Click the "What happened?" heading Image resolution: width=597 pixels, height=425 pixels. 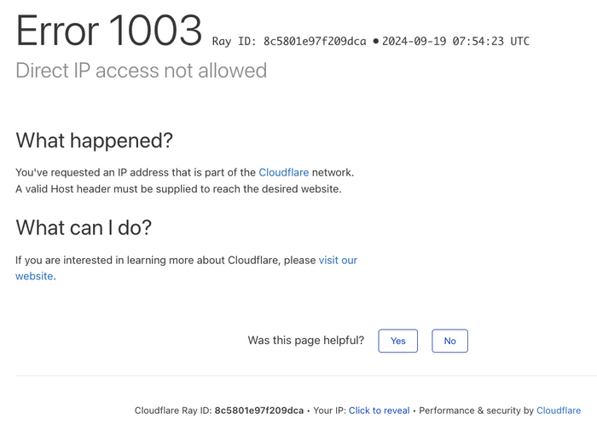[x=95, y=141]
